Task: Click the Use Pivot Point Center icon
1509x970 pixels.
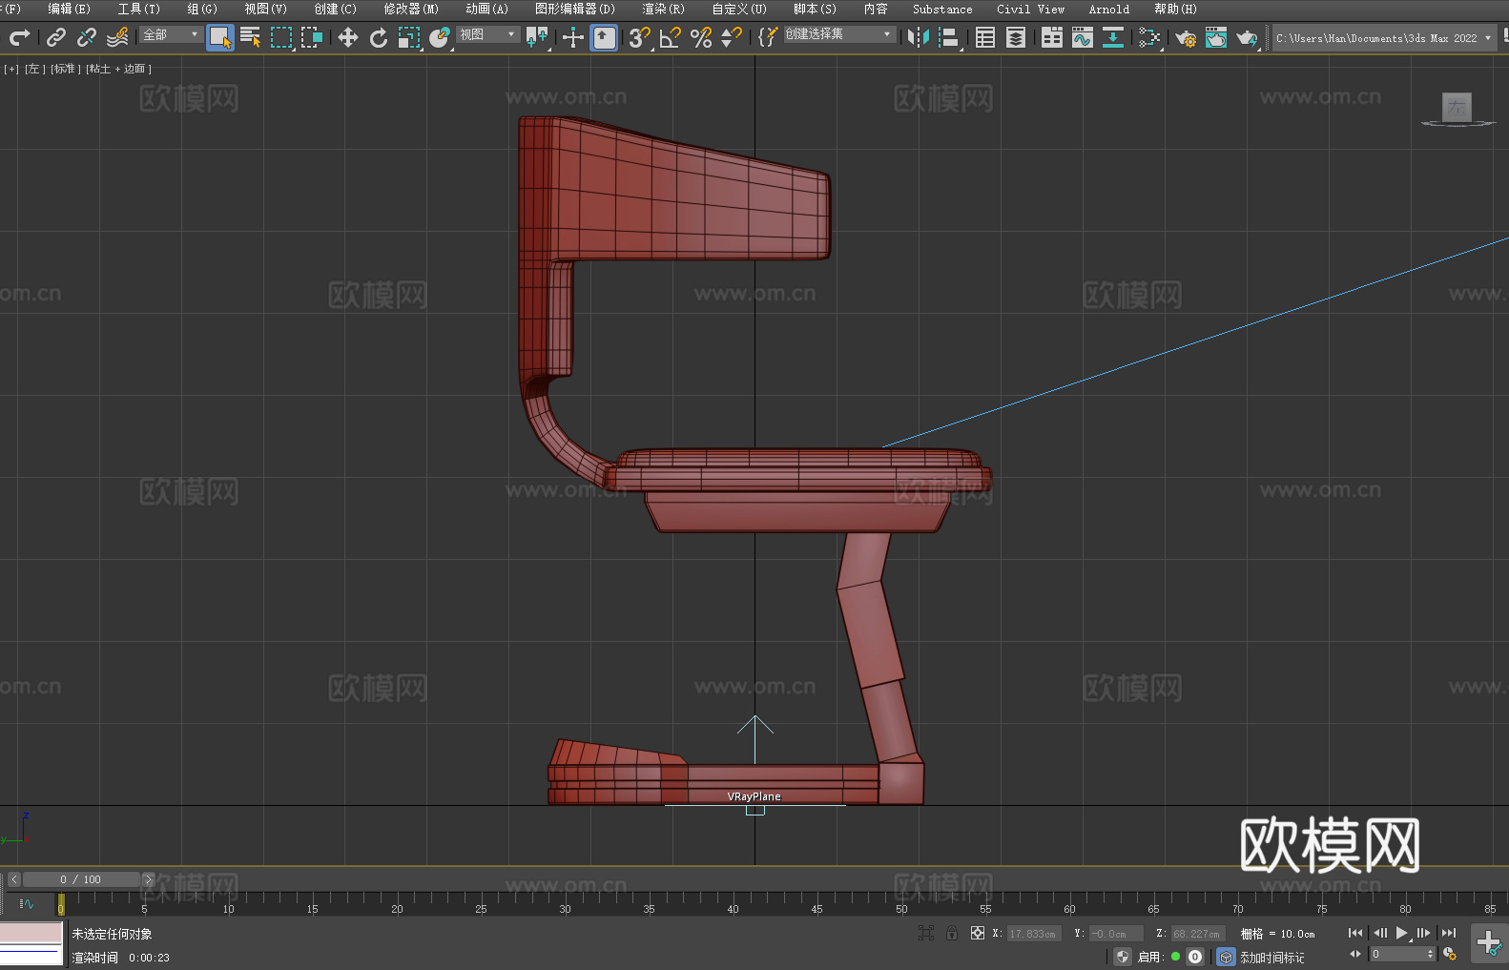Action: click(x=537, y=37)
